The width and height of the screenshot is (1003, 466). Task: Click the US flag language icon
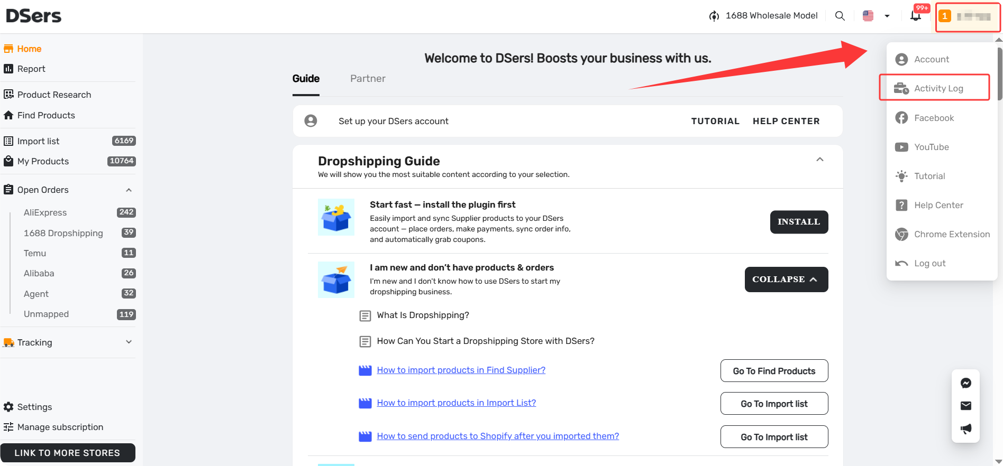(868, 16)
